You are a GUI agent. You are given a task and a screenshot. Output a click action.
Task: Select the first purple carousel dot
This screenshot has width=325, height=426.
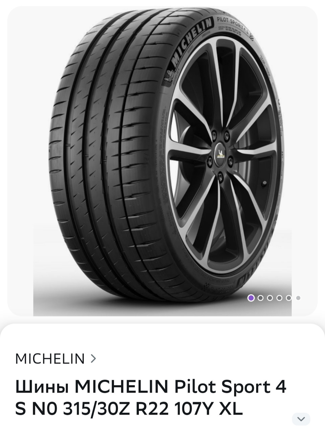pyautogui.click(x=251, y=298)
